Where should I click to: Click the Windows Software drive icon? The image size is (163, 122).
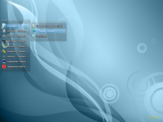click(4, 31)
